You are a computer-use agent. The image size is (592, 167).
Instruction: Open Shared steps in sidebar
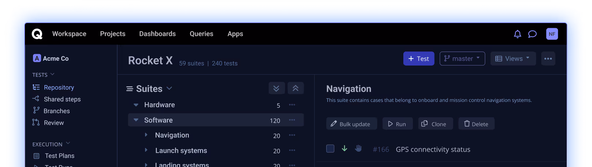(x=62, y=99)
